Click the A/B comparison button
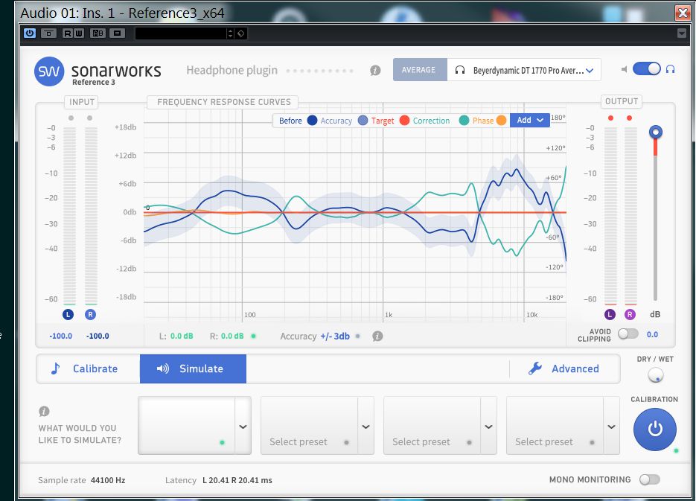This screenshot has width=696, height=501. (x=98, y=33)
